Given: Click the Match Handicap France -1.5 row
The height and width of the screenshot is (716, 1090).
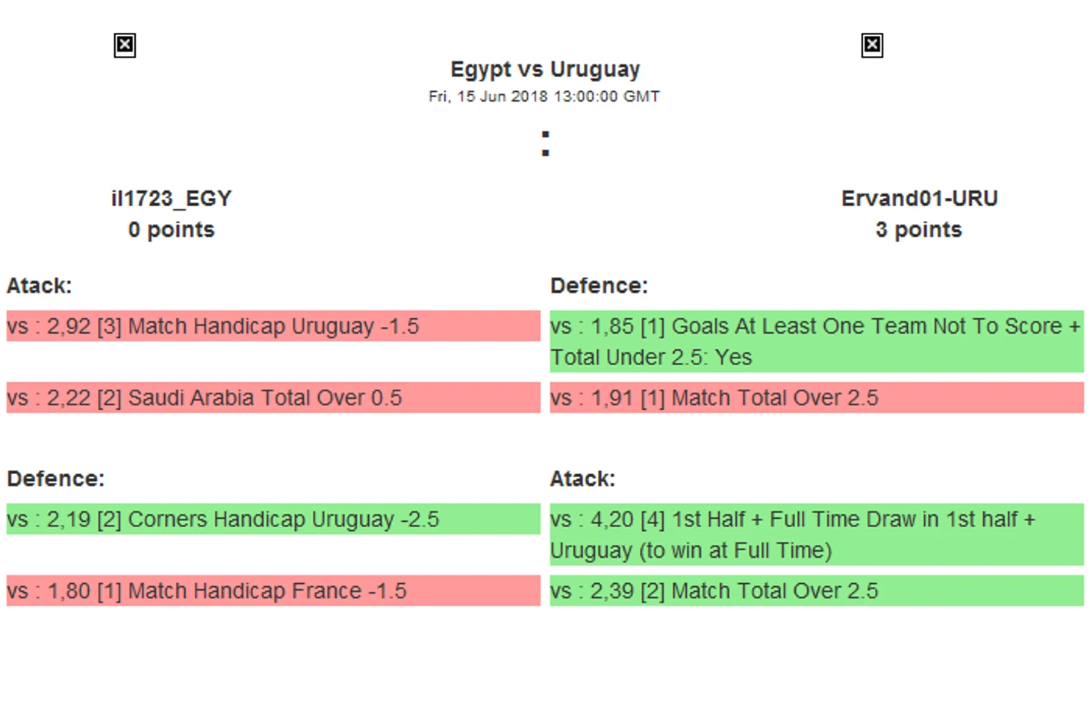Looking at the screenshot, I should point(273,591).
